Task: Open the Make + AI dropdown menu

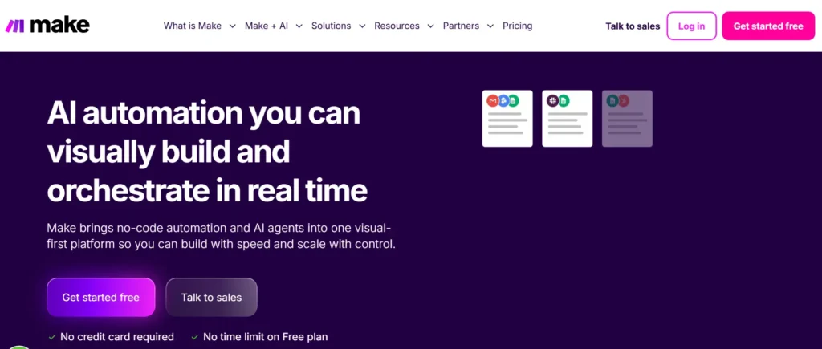Action: point(273,26)
